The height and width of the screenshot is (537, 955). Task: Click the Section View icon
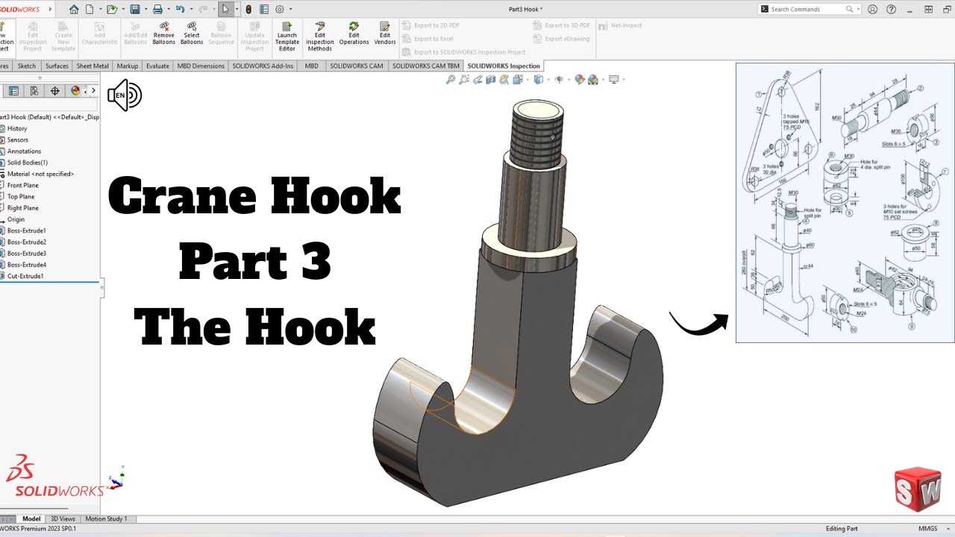point(490,80)
